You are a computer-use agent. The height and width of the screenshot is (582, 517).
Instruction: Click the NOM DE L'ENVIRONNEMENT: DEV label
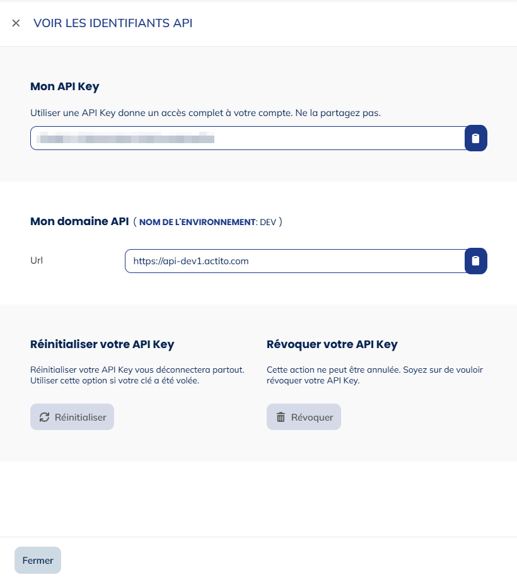pyautogui.click(x=207, y=222)
